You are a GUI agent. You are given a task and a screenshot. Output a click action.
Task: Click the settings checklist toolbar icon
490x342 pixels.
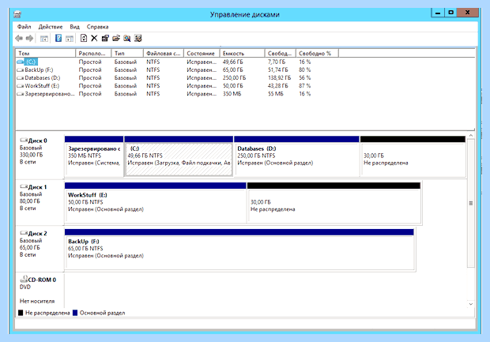point(138,38)
